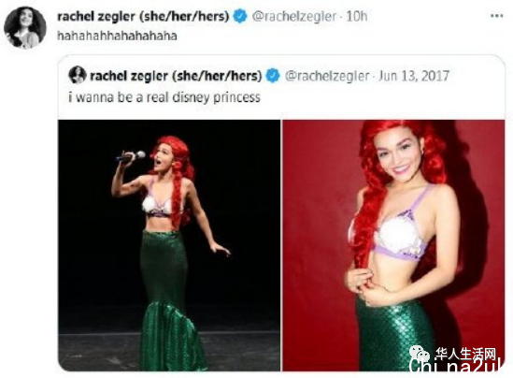513x378 pixels.
Task: Select the hahahahhahahahaha tweet text
Action: (x=117, y=36)
